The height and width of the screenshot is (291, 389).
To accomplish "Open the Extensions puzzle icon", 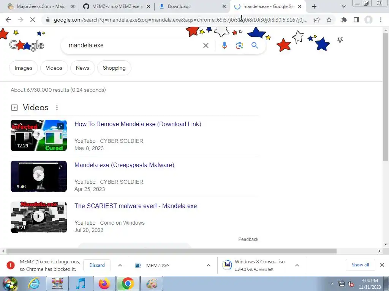I will [344, 20].
